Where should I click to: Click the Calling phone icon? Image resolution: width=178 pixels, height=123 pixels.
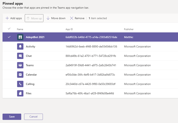[20, 84]
